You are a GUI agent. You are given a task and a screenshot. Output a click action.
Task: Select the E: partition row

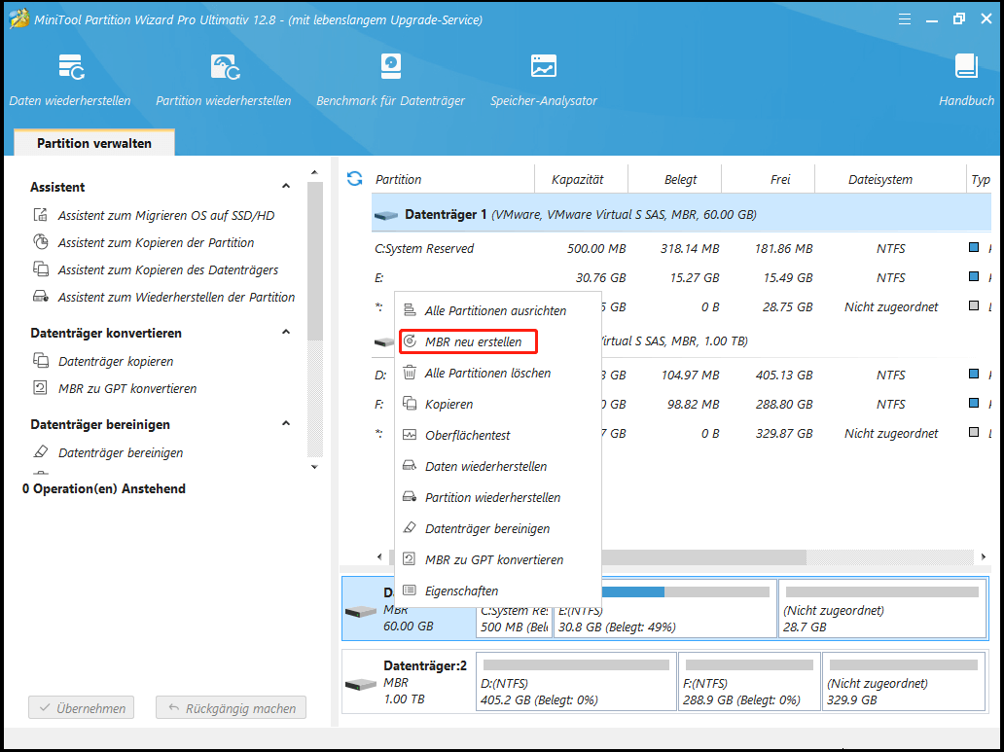click(x=681, y=277)
